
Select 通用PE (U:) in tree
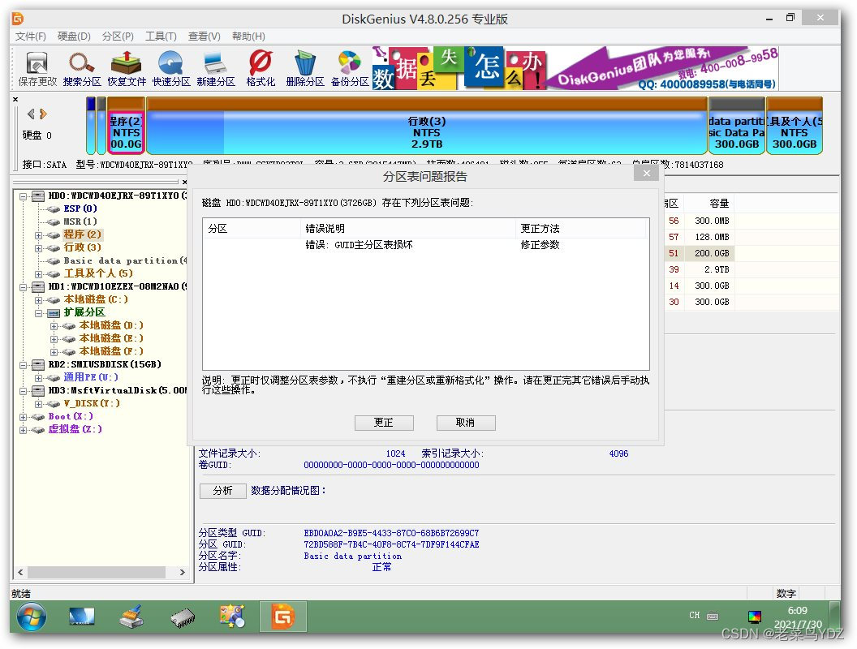point(91,377)
